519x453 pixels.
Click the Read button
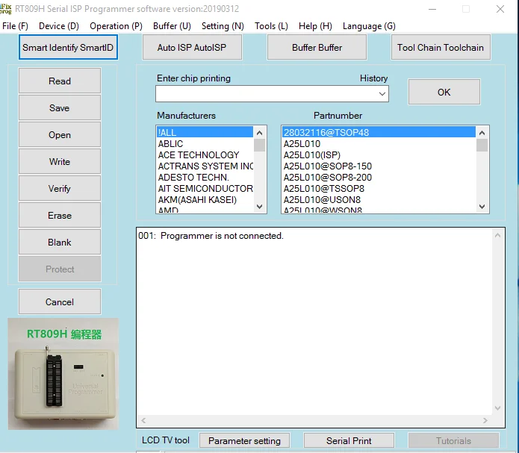click(60, 81)
